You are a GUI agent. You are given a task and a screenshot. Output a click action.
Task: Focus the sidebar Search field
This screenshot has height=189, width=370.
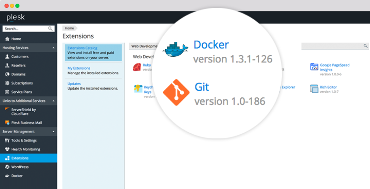[x=29, y=29]
